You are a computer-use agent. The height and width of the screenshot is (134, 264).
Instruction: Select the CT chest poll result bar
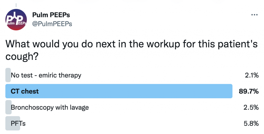point(119,91)
